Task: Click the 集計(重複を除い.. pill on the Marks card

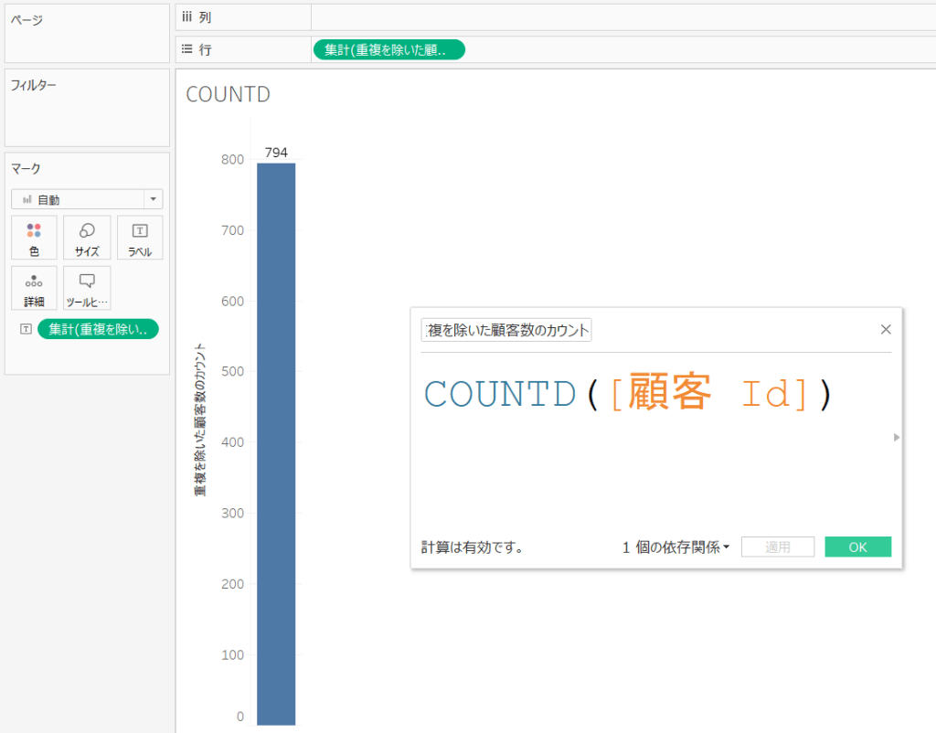Action: pos(99,329)
